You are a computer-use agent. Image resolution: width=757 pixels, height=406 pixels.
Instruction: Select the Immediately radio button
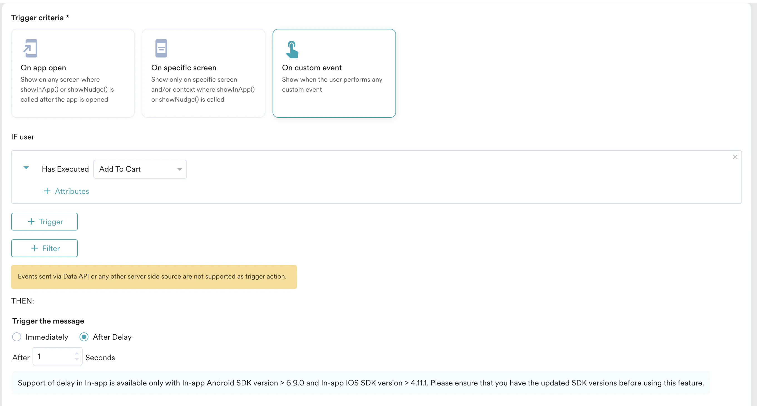point(17,337)
